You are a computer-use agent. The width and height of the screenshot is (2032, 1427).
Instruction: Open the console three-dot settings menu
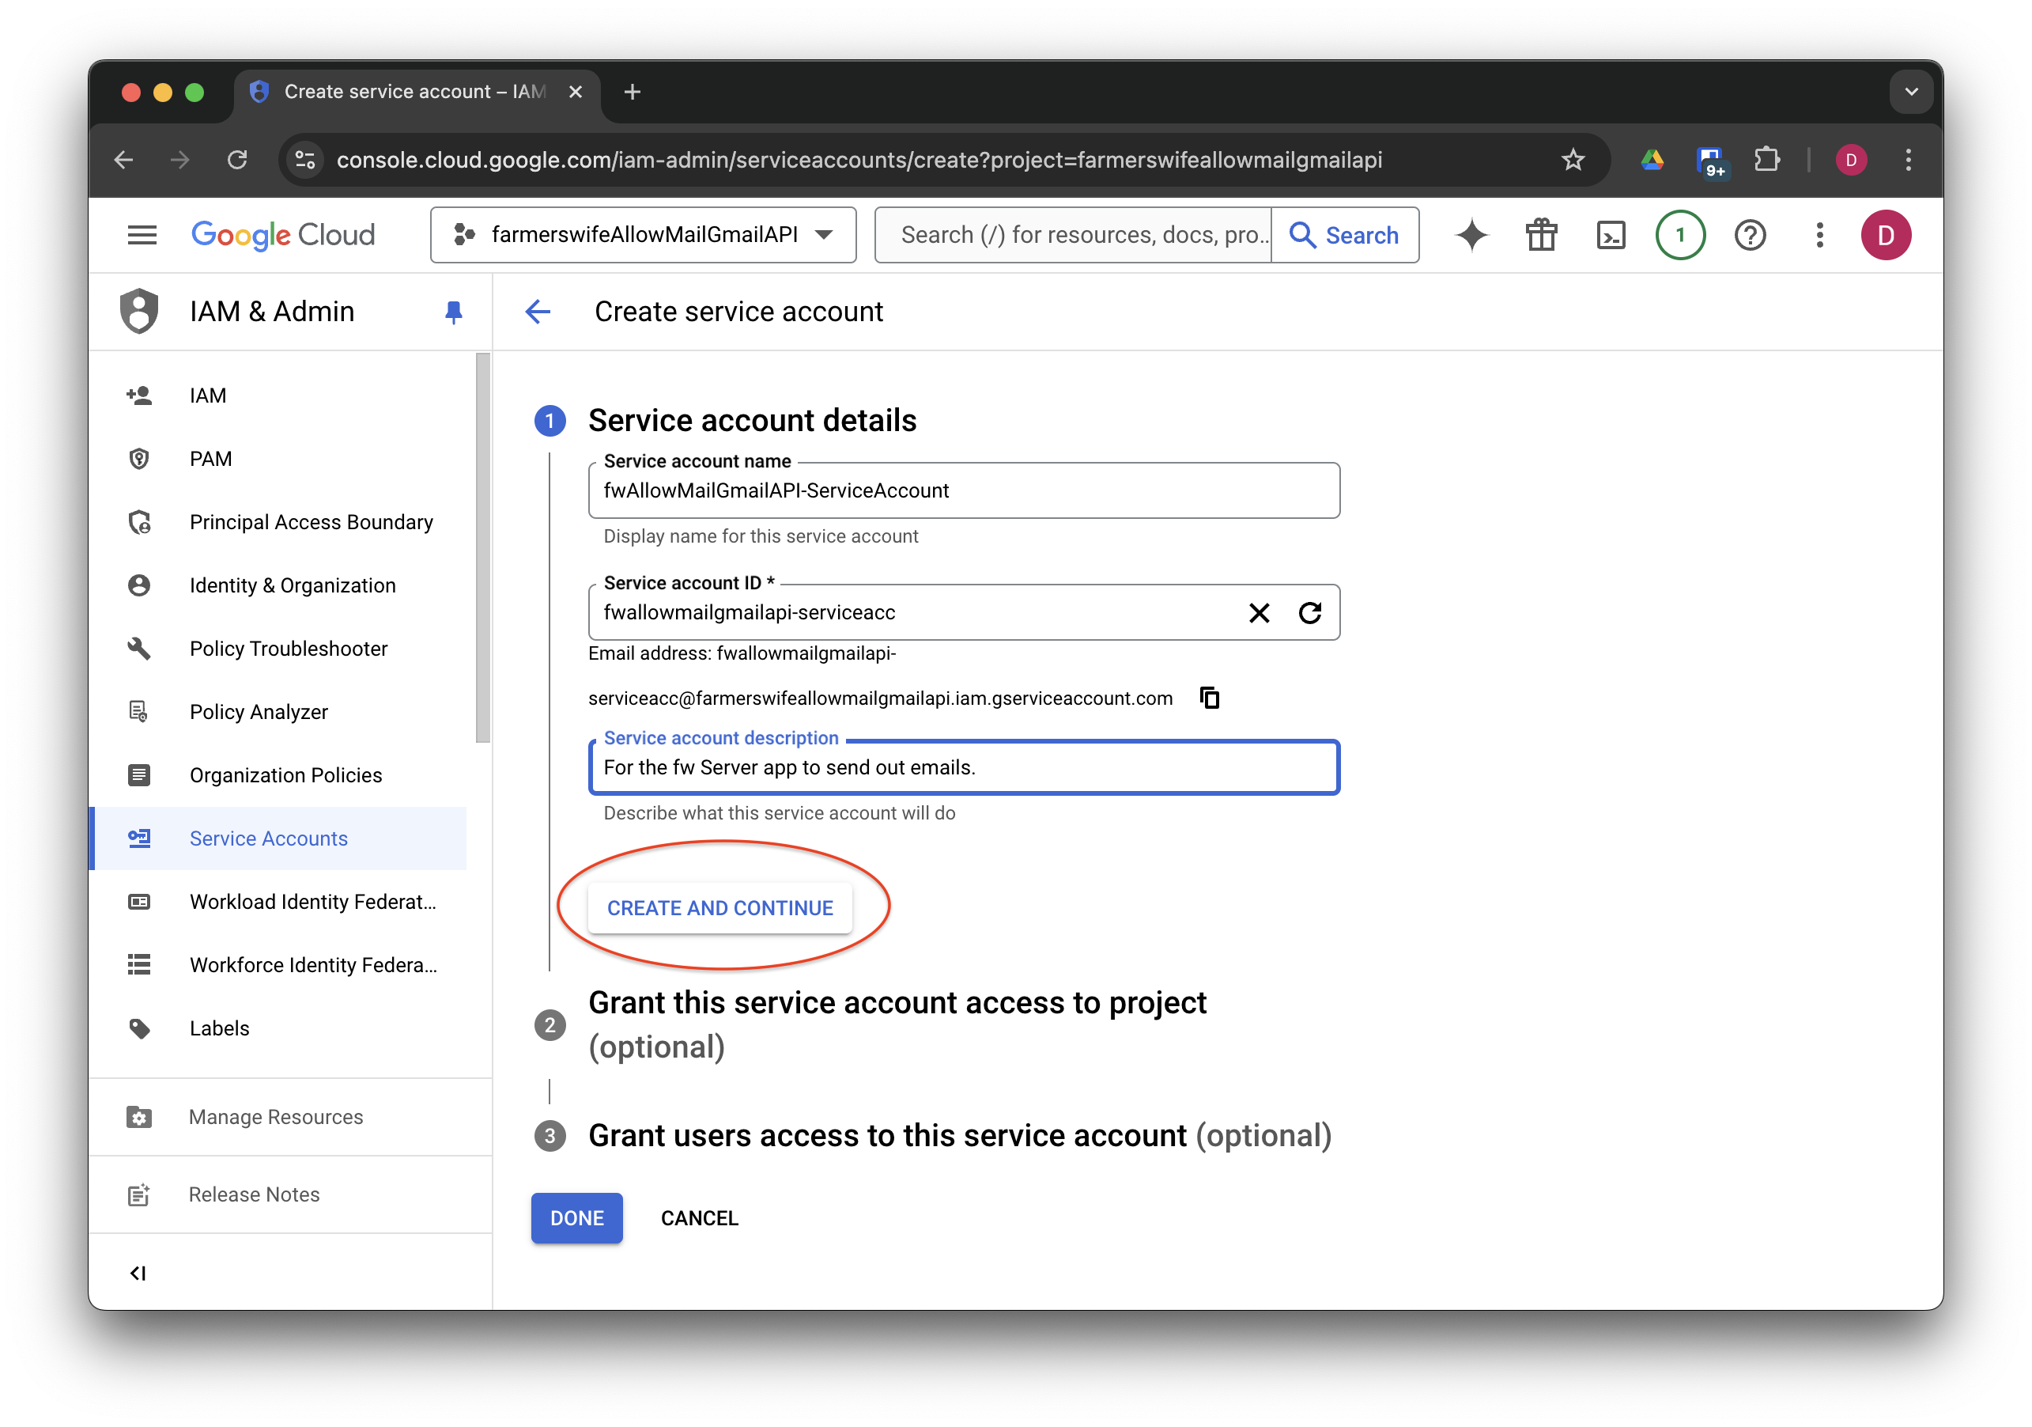(x=1819, y=236)
